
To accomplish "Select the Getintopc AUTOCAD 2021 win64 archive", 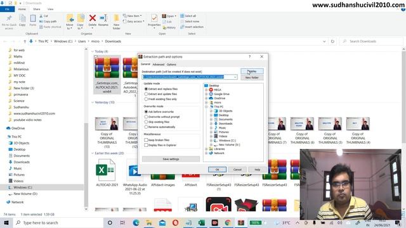I will 107,75.
